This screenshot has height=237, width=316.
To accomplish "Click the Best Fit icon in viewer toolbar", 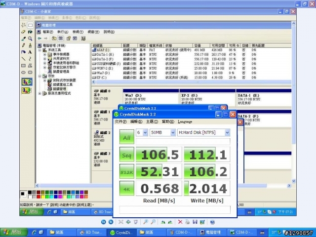I will click(x=121, y=222).
